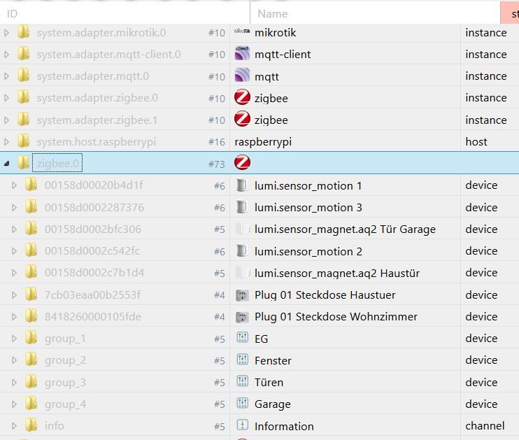This screenshot has height=440, width=519.
Task: Click folder icon of system.adapter.mikrotik.0
Action: pyautogui.click(x=24, y=32)
